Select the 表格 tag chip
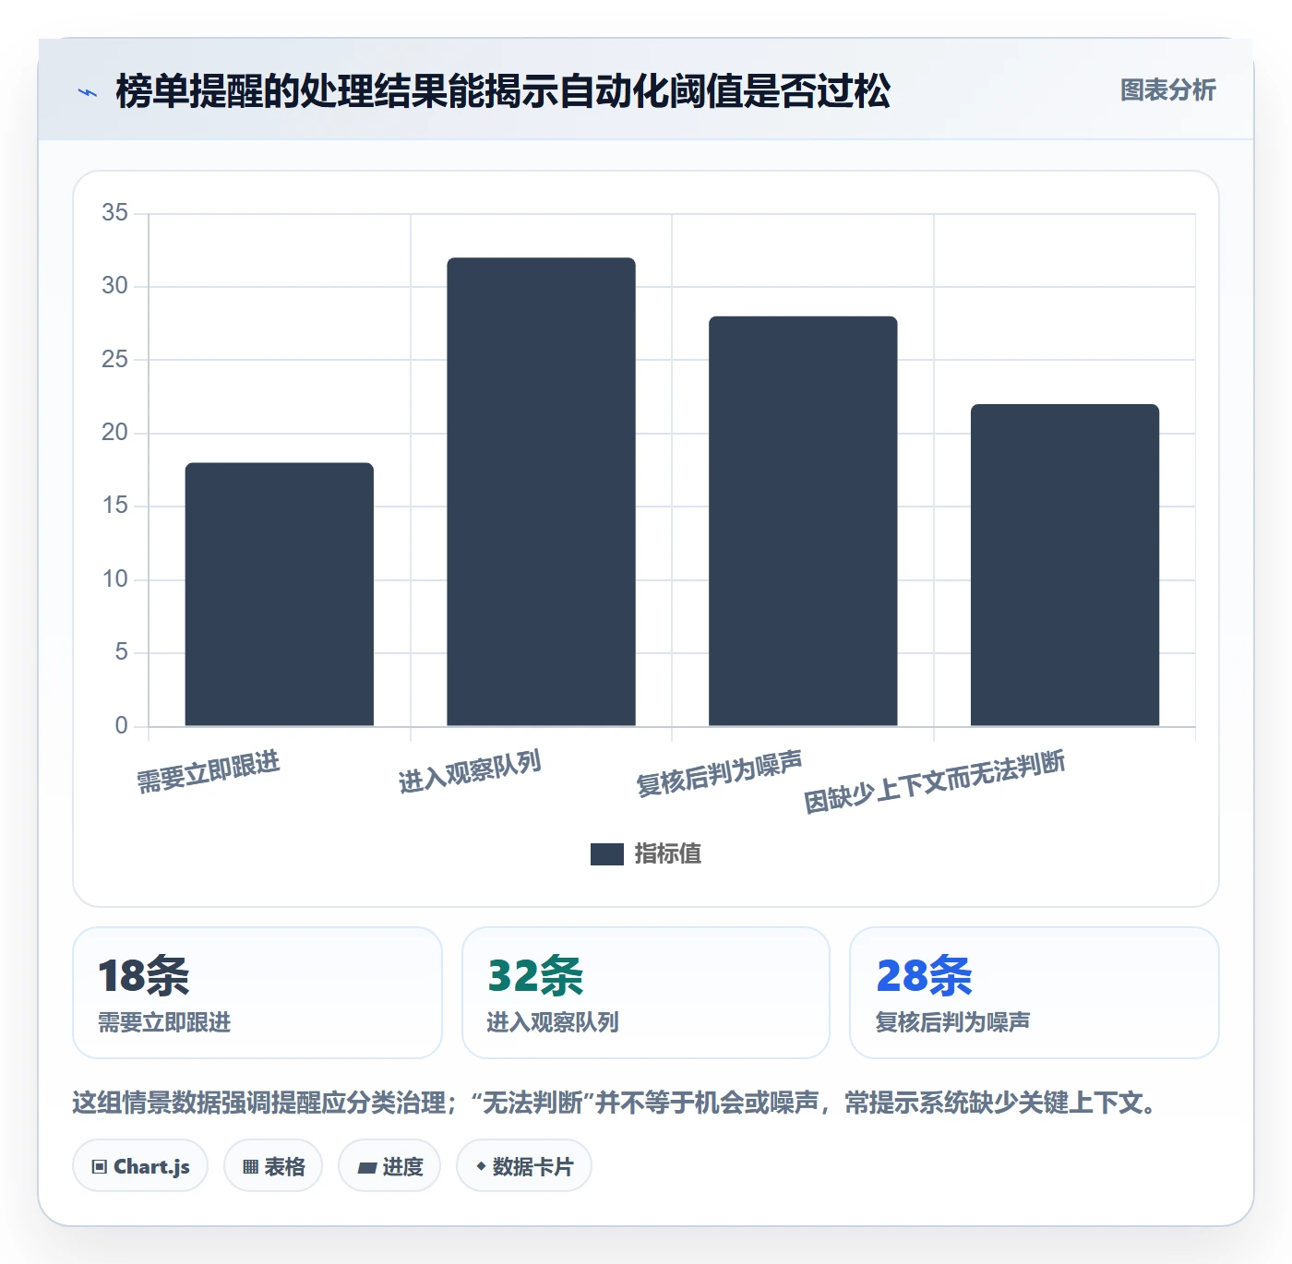This screenshot has height=1264, width=1292. click(273, 1166)
